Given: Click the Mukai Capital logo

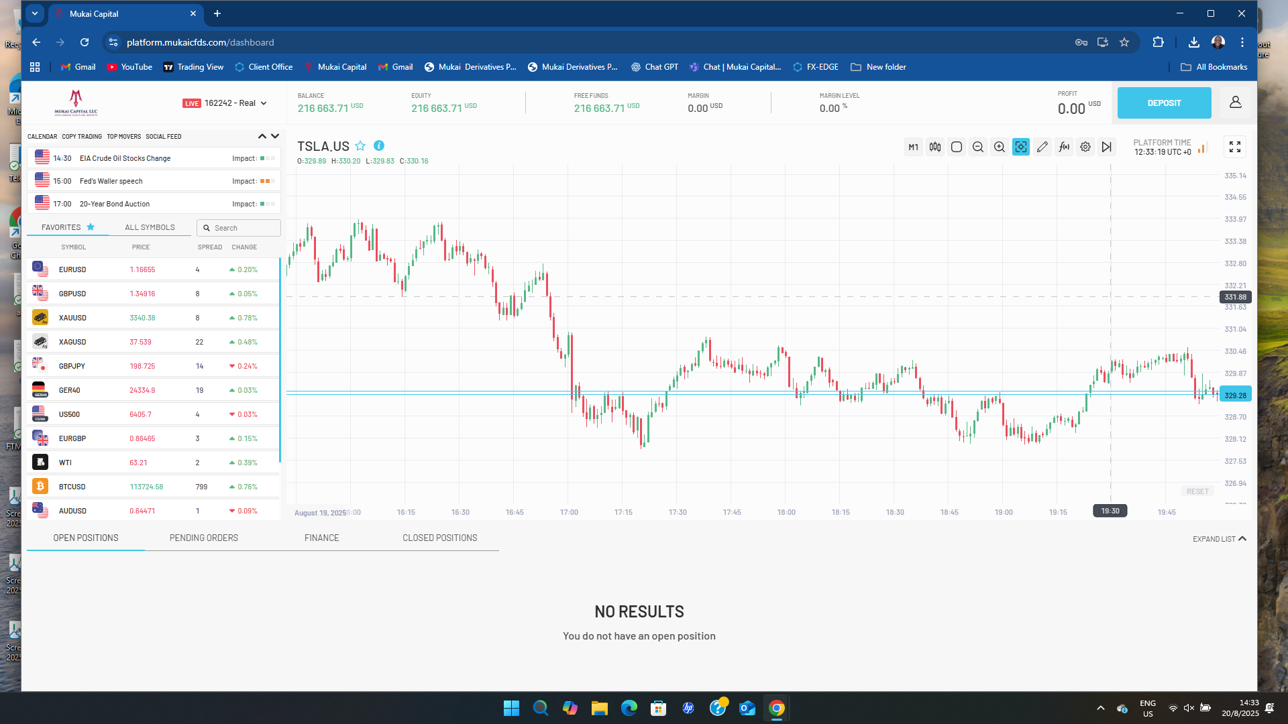Looking at the screenshot, I should [76, 103].
